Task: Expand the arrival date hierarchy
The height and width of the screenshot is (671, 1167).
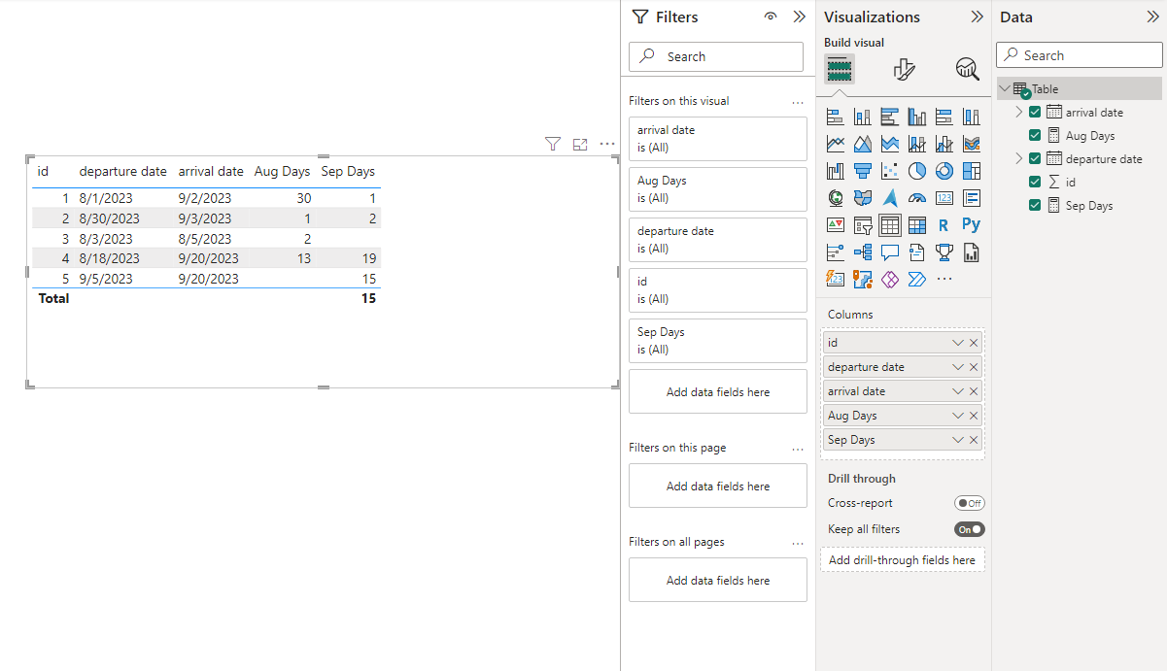Action: tap(1018, 112)
